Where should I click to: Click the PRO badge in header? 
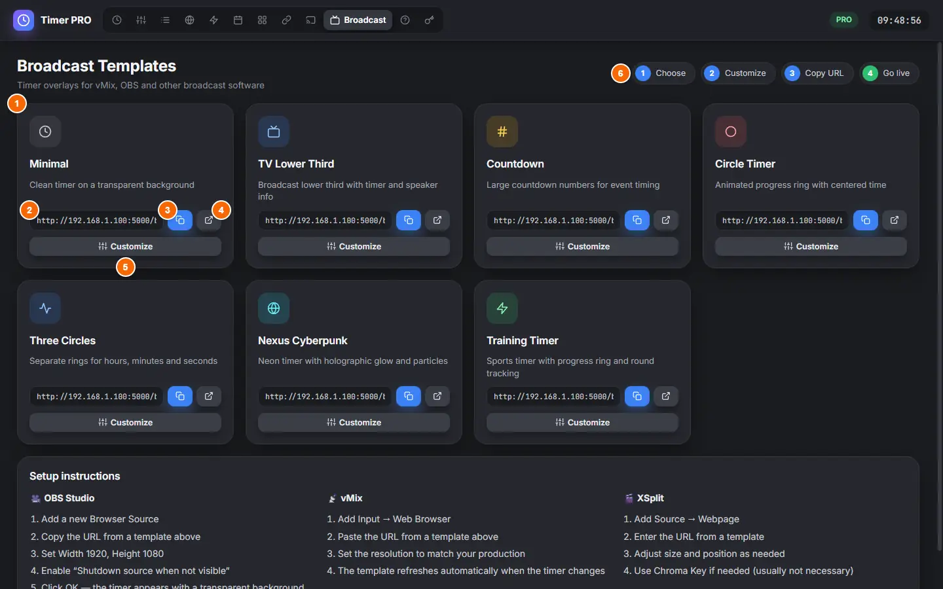click(x=844, y=20)
